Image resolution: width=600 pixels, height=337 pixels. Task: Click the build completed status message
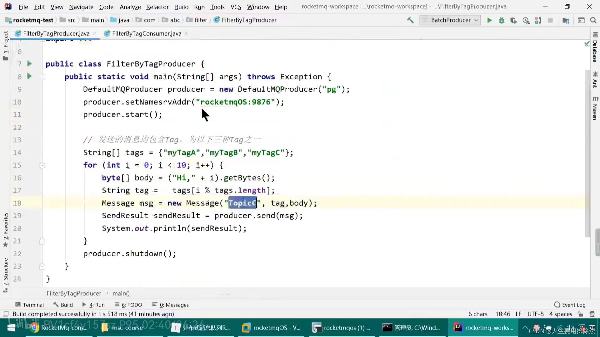click(93, 314)
